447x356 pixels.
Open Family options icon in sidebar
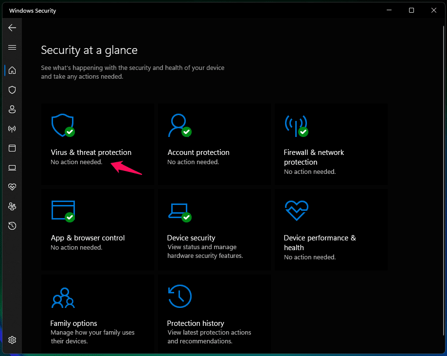pyautogui.click(x=12, y=206)
